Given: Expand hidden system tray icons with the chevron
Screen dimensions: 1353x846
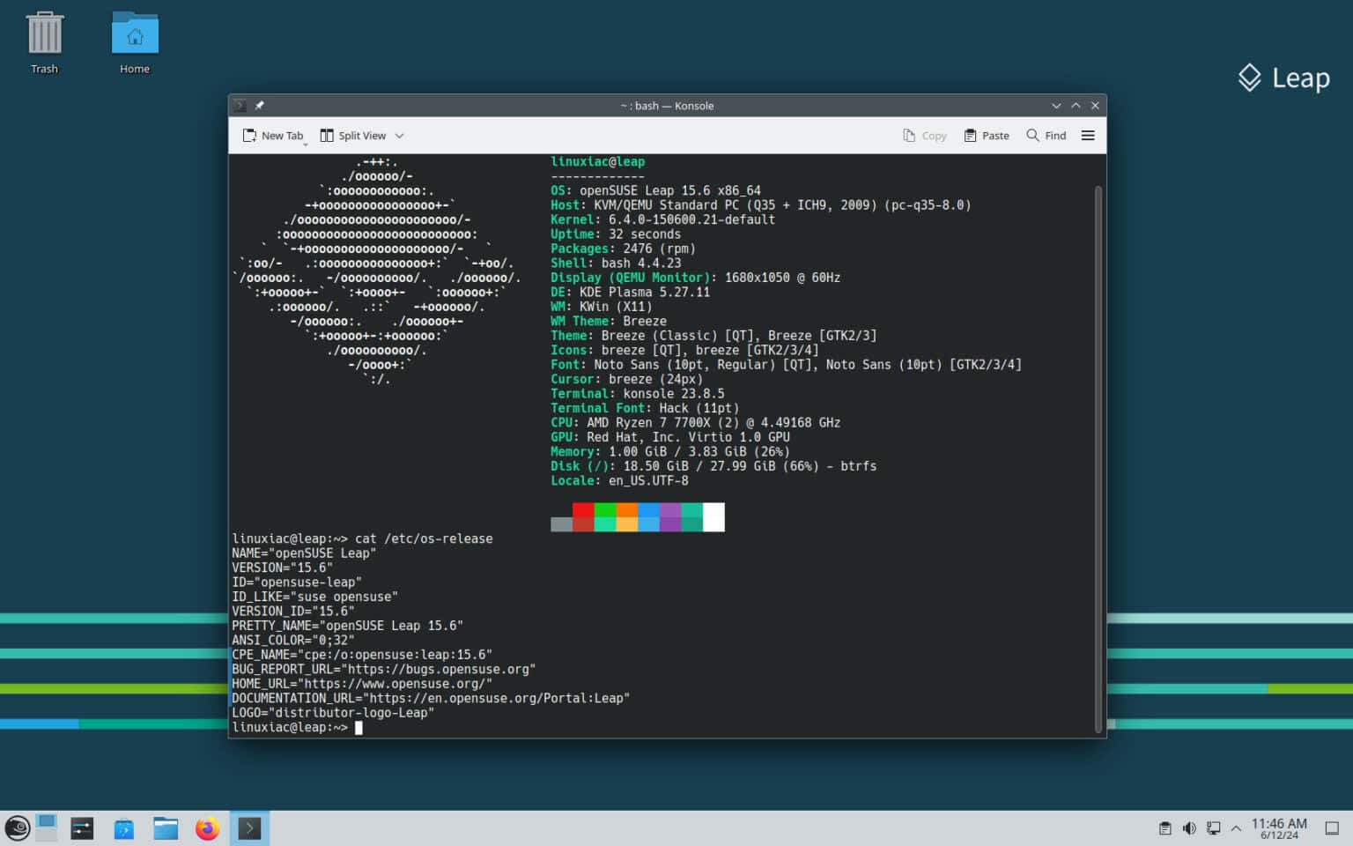Looking at the screenshot, I should 1237,828.
